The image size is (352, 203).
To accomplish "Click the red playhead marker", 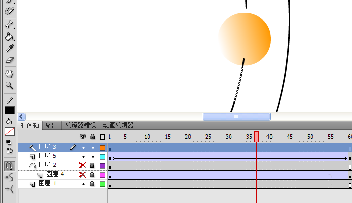I will pos(256,137).
